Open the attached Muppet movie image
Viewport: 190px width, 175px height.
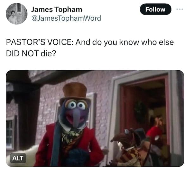[95, 118]
